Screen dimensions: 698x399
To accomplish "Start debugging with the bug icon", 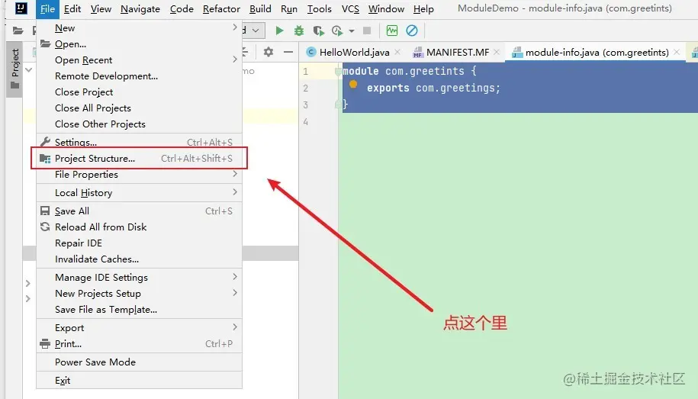I will point(299,31).
